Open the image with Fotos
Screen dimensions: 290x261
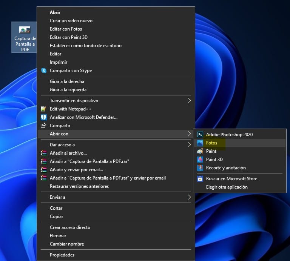point(240,143)
